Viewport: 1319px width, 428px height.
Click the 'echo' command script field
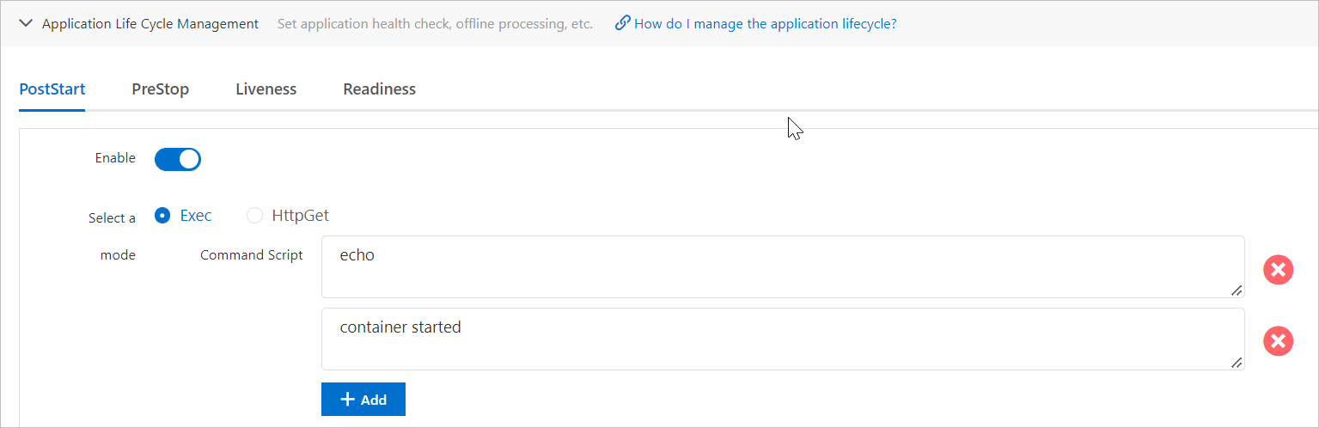(782, 266)
